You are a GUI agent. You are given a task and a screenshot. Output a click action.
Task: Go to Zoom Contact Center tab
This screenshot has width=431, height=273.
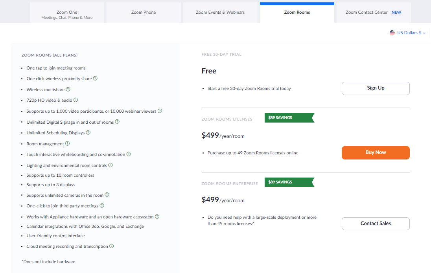(x=373, y=13)
